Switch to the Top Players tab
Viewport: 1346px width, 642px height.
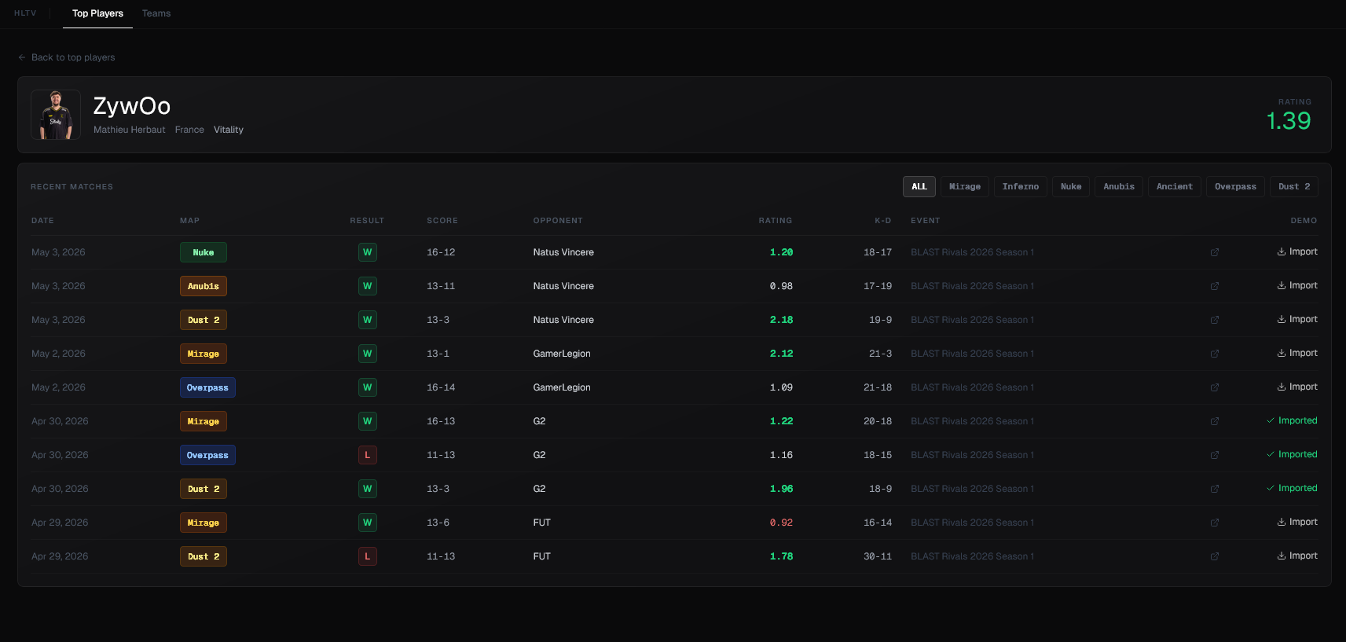tap(97, 13)
